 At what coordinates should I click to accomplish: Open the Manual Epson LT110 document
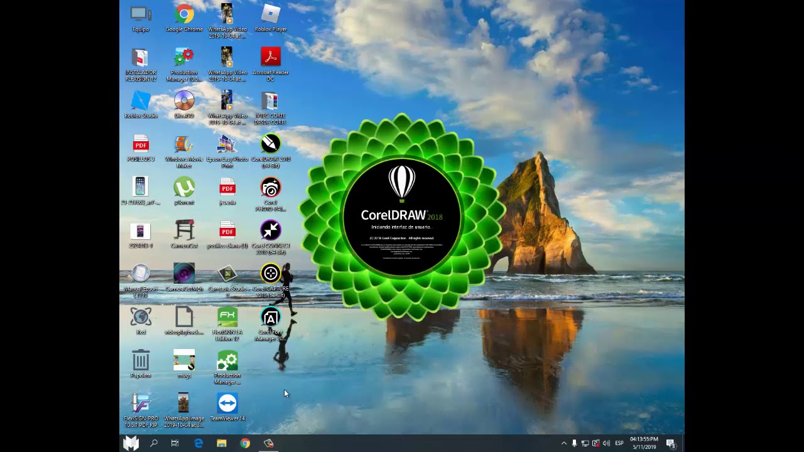(141, 281)
